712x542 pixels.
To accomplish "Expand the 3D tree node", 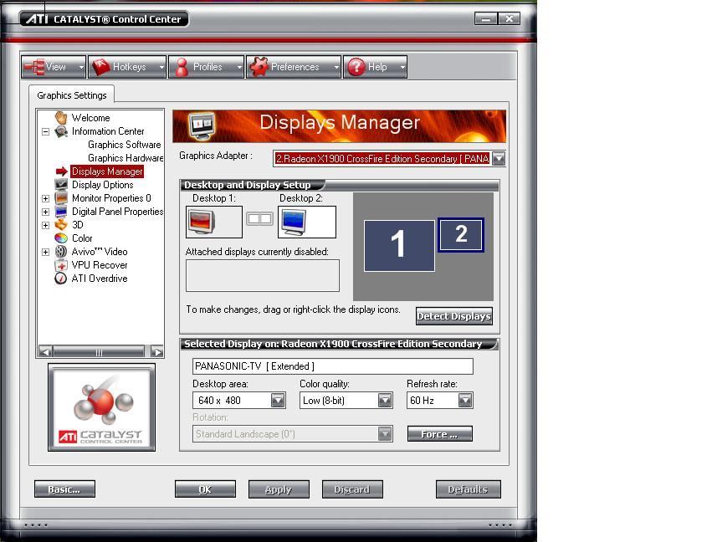I will 45,225.
